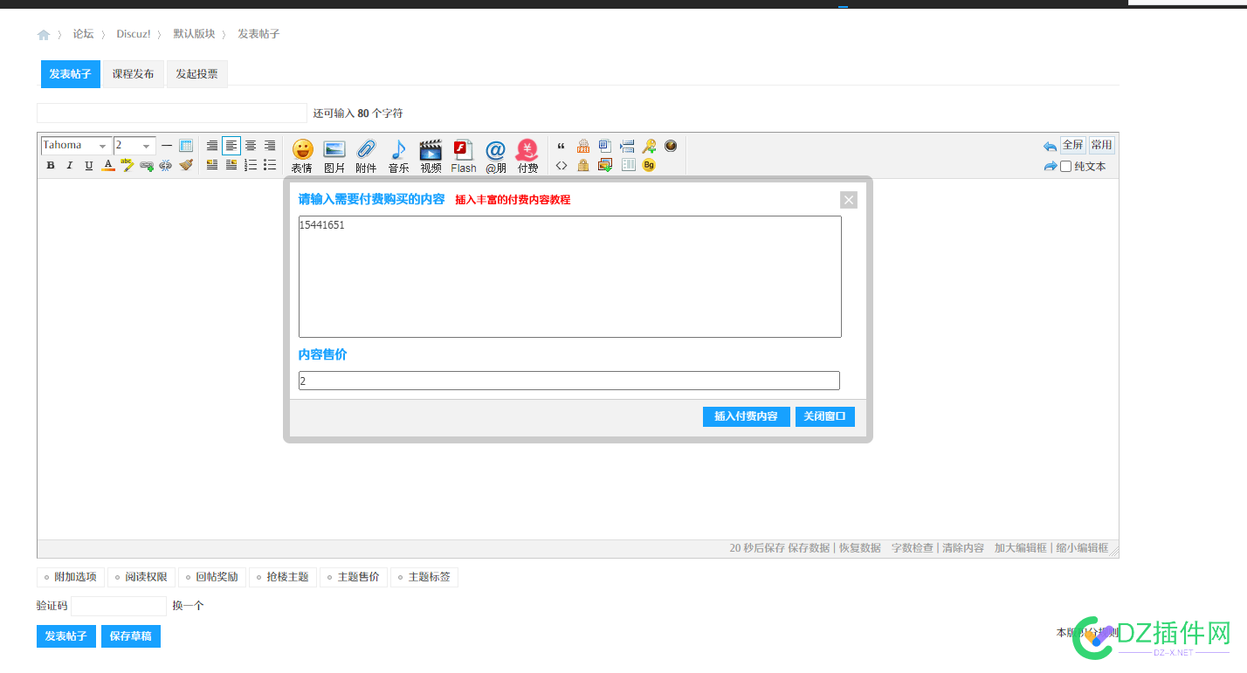Toggle bold text formatting
Screen dimensions: 1247x673
[51, 166]
